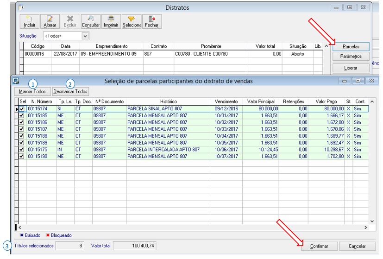
Task: Confirm the parcel selection
Action: [319, 246]
